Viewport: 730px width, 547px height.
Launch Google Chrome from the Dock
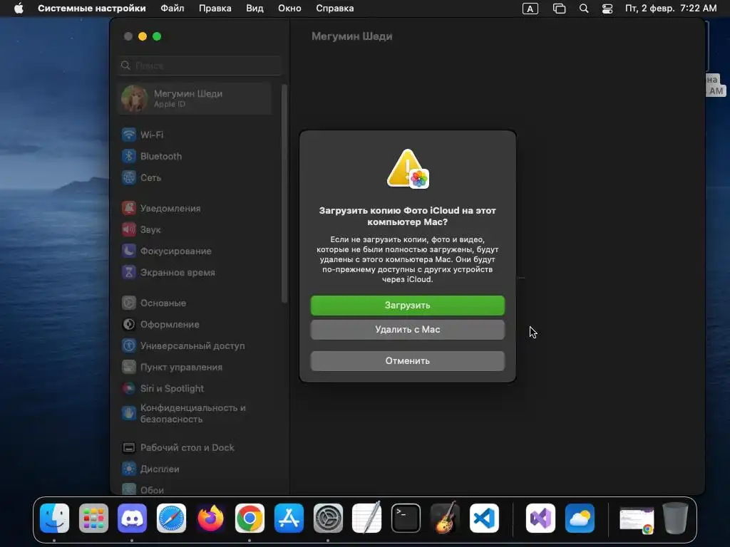(x=250, y=519)
